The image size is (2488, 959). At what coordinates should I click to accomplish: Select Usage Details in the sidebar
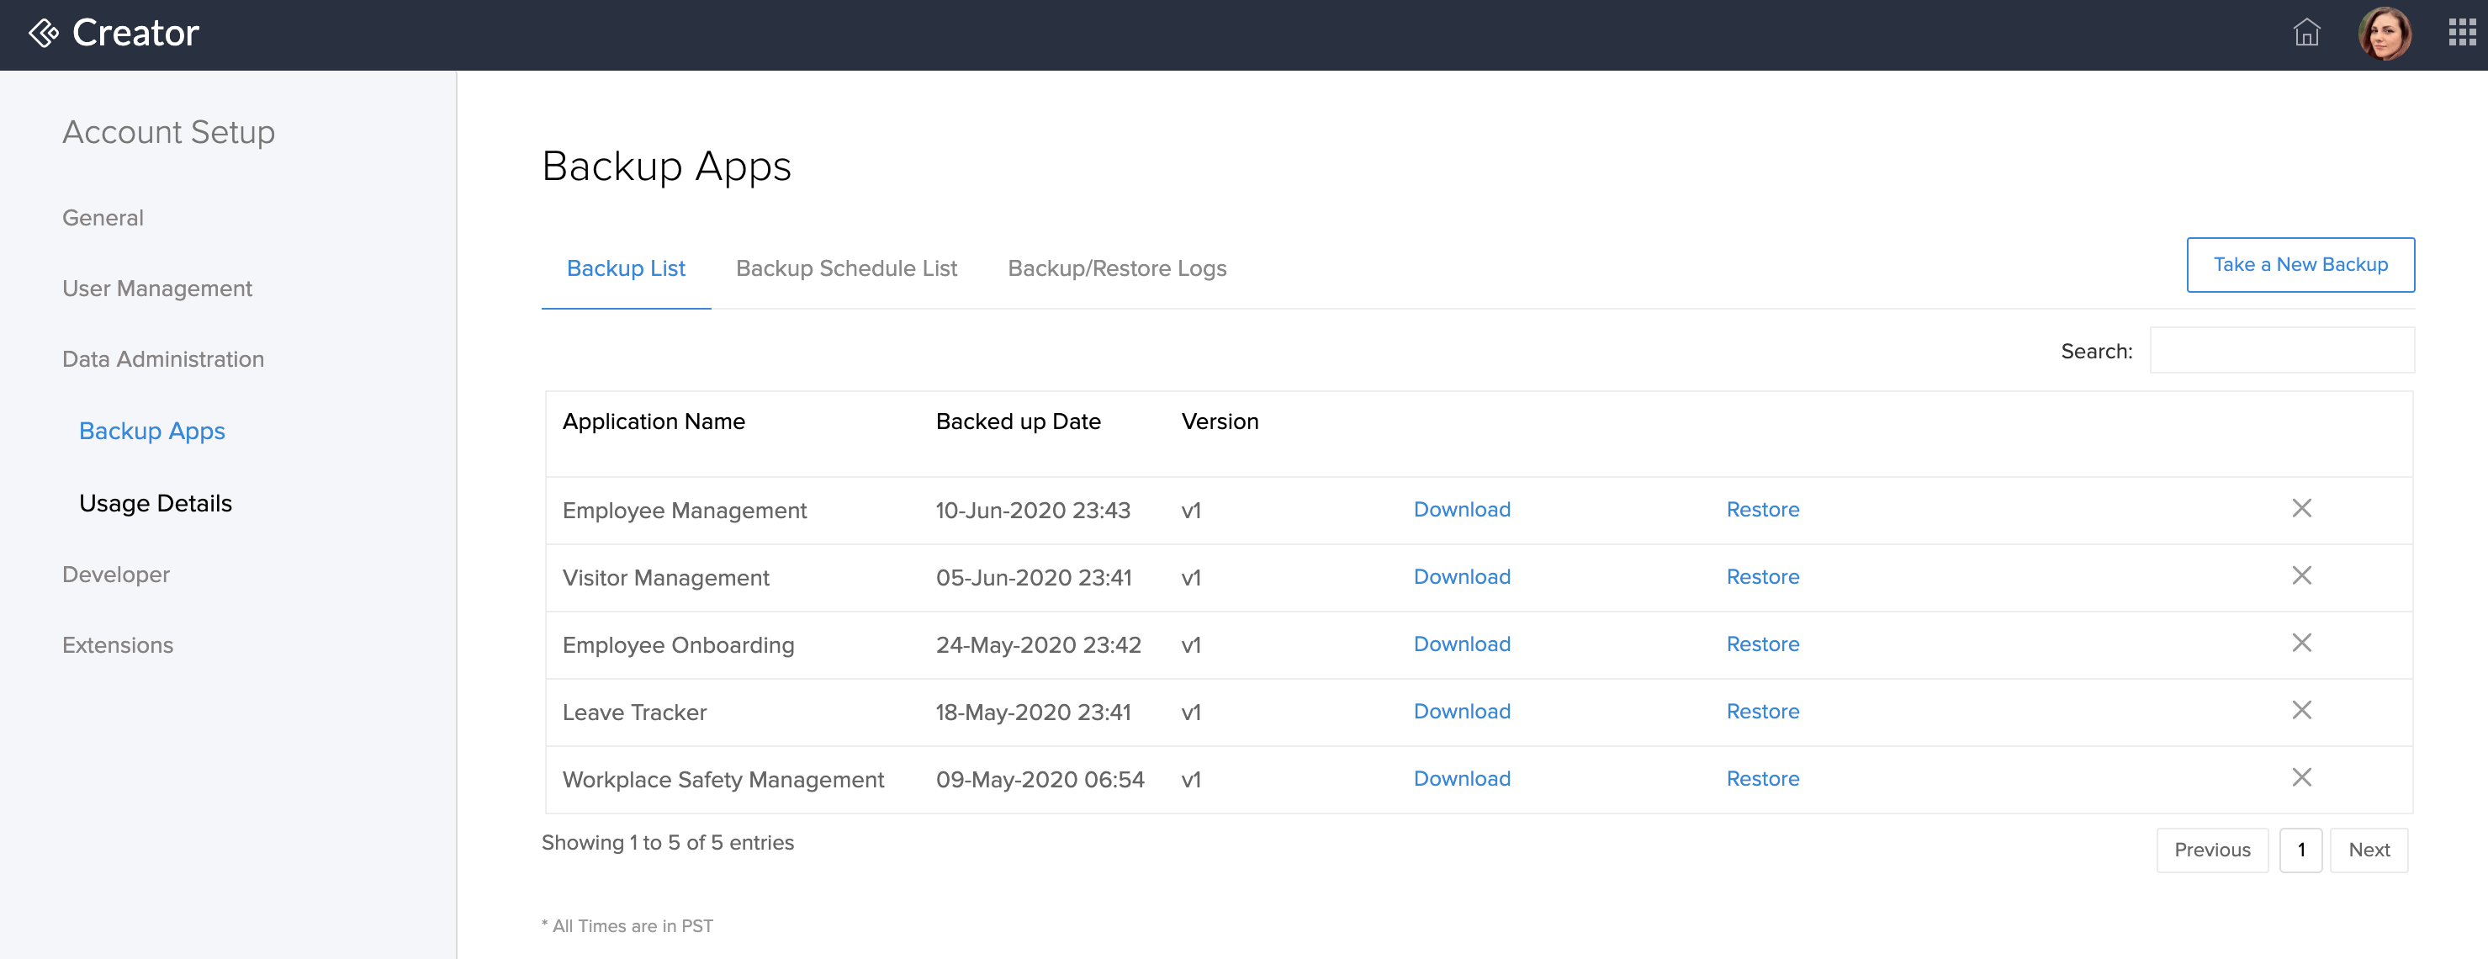156,502
